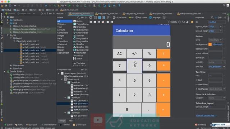Select the Layouts palette category
The height and width of the screenshot is (129, 230).
point(61,30)
